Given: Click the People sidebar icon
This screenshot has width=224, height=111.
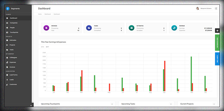Looking at the screenshot, I should [7, 28].
